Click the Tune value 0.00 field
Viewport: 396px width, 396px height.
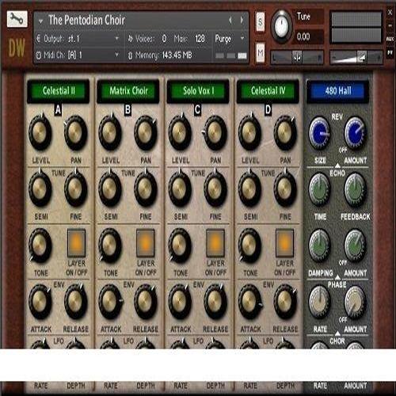point(308,36)
